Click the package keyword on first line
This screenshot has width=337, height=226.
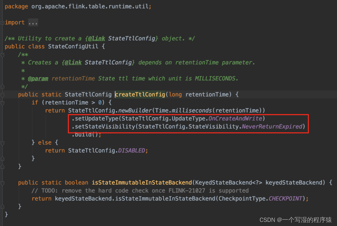tap(16, 7)
